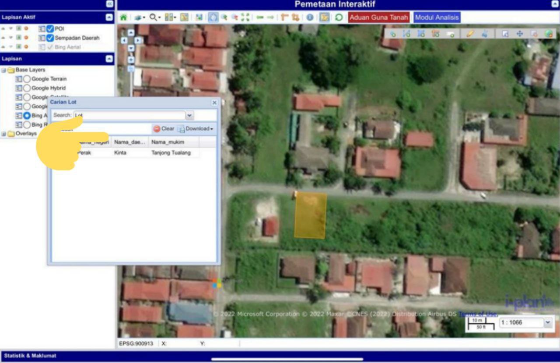The image size is (560, 363).
Task: Click the Download button
Action: (196, 129)
